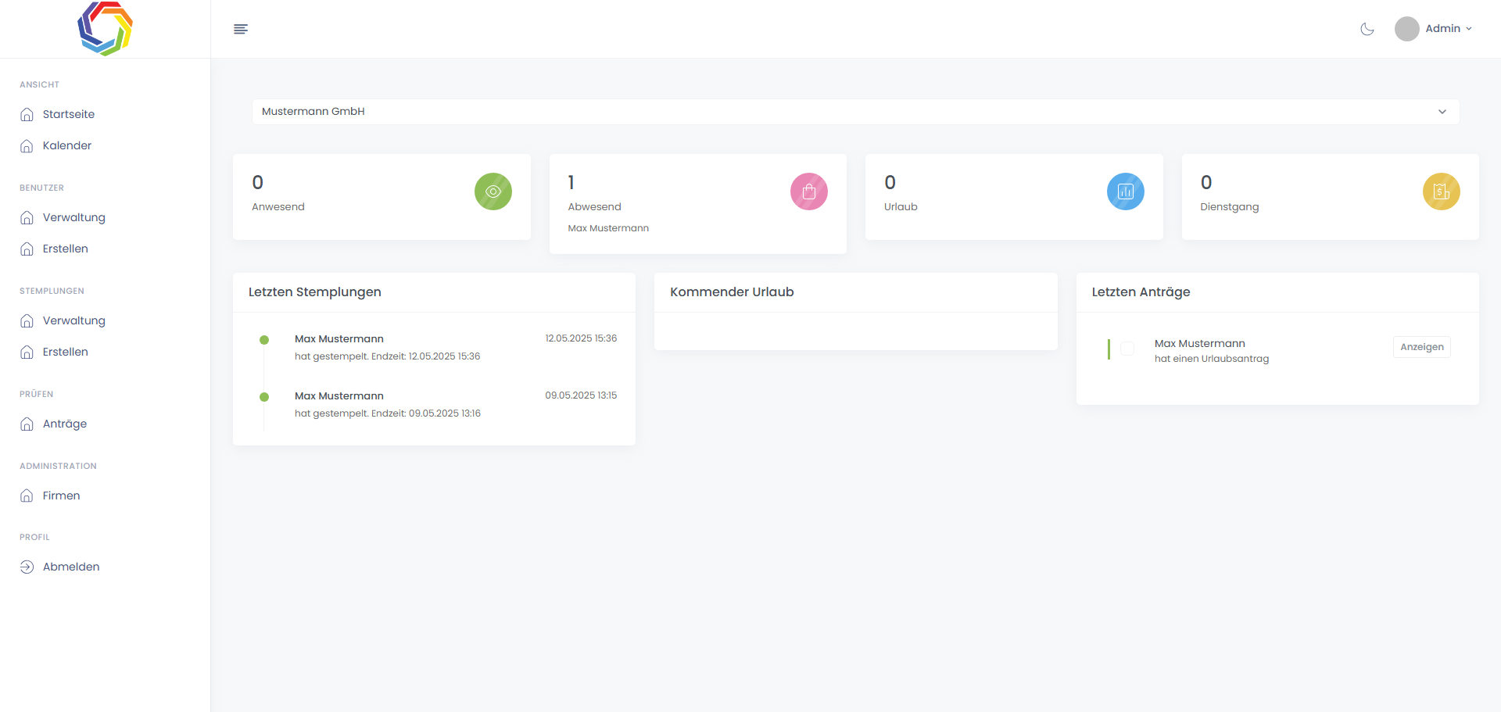Viewport: 1501px width, 712px height.
Task: Open Verwaltung under Benutzer section
Action: (74, 217)
